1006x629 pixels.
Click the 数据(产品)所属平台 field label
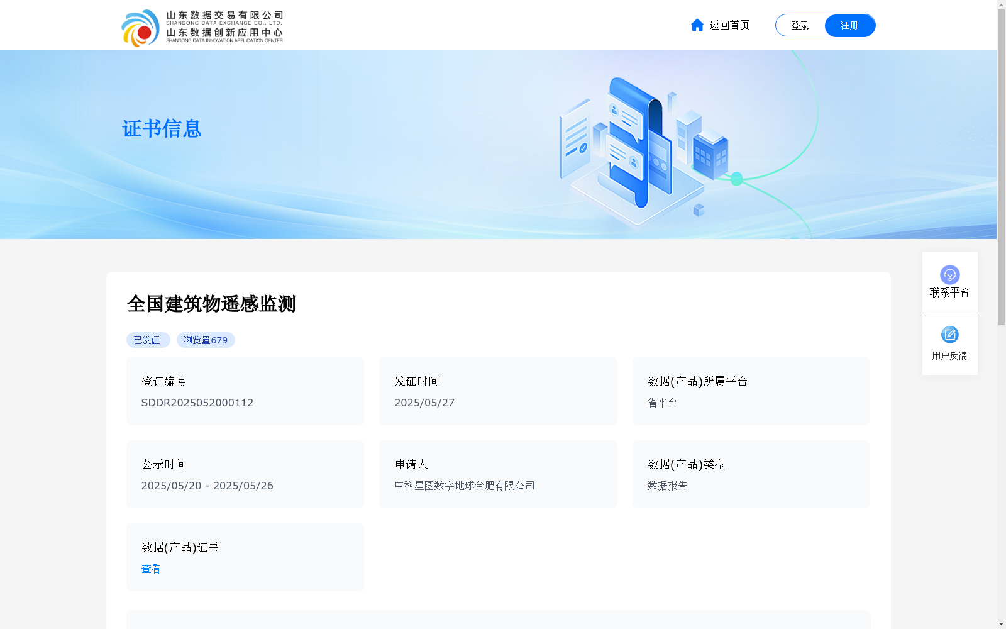pyautogui.click(x=697, y=381)
